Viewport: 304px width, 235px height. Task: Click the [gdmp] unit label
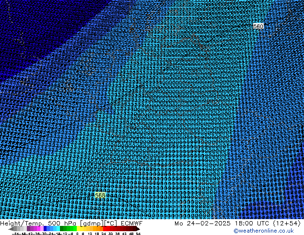click(x=92, y=223)
